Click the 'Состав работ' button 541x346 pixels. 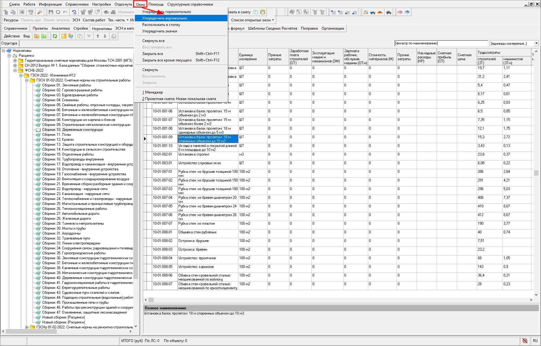(94, 20)
